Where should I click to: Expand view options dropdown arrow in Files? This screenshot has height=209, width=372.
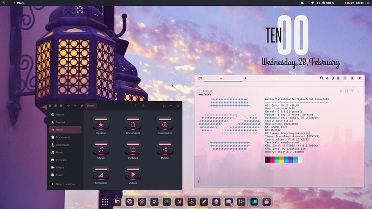point(170,106)
